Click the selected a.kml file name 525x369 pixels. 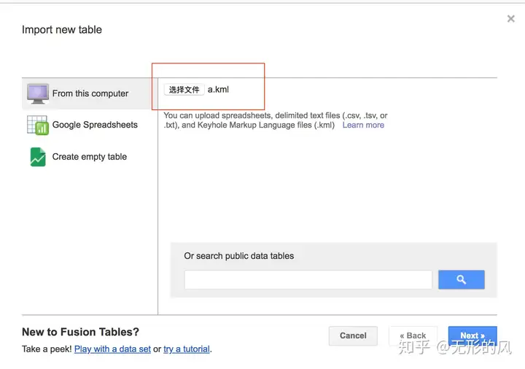[x=218, y=90]
